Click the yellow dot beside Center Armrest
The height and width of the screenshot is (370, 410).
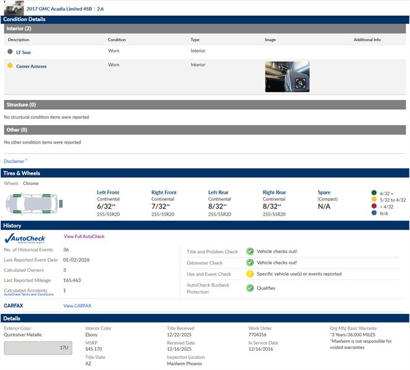pos(10,66)
